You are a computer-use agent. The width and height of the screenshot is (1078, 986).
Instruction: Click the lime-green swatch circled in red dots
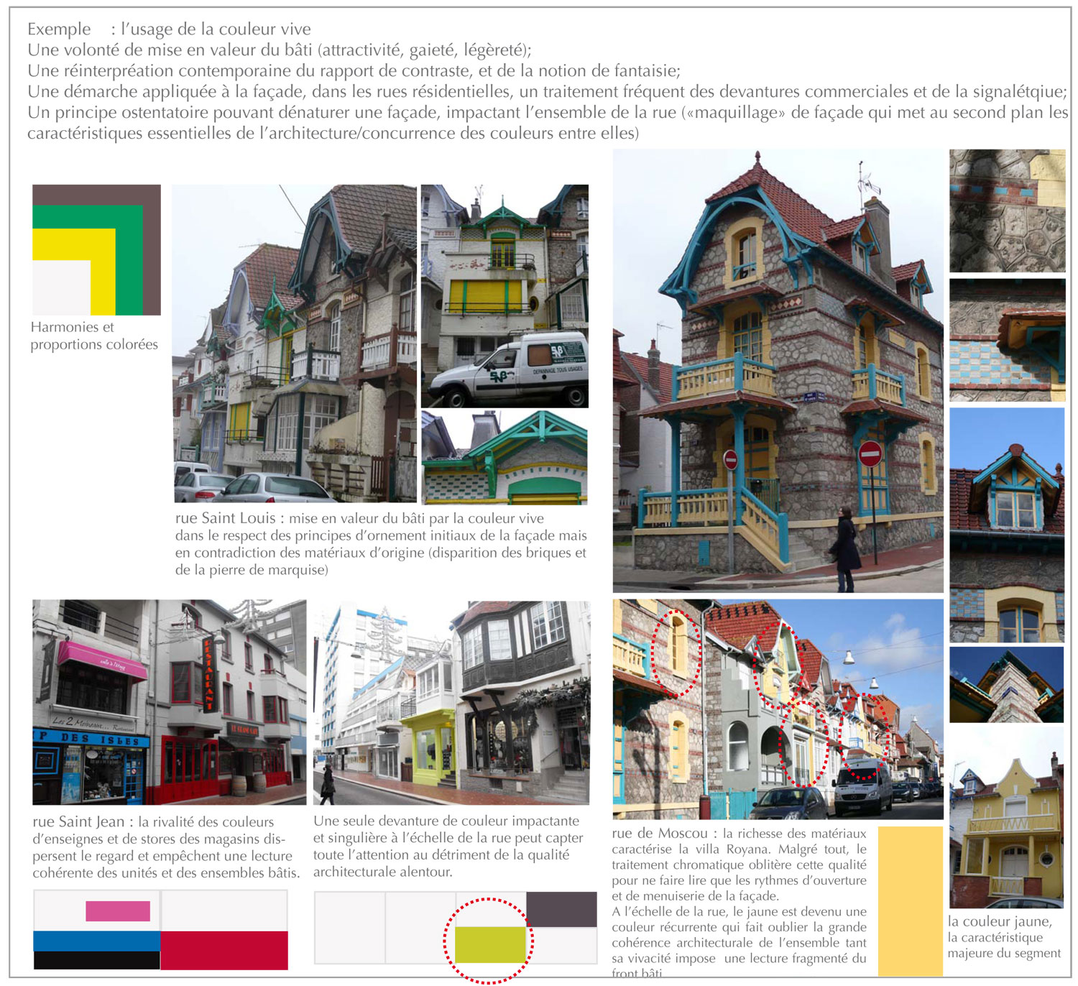click(x=490, y=945)
